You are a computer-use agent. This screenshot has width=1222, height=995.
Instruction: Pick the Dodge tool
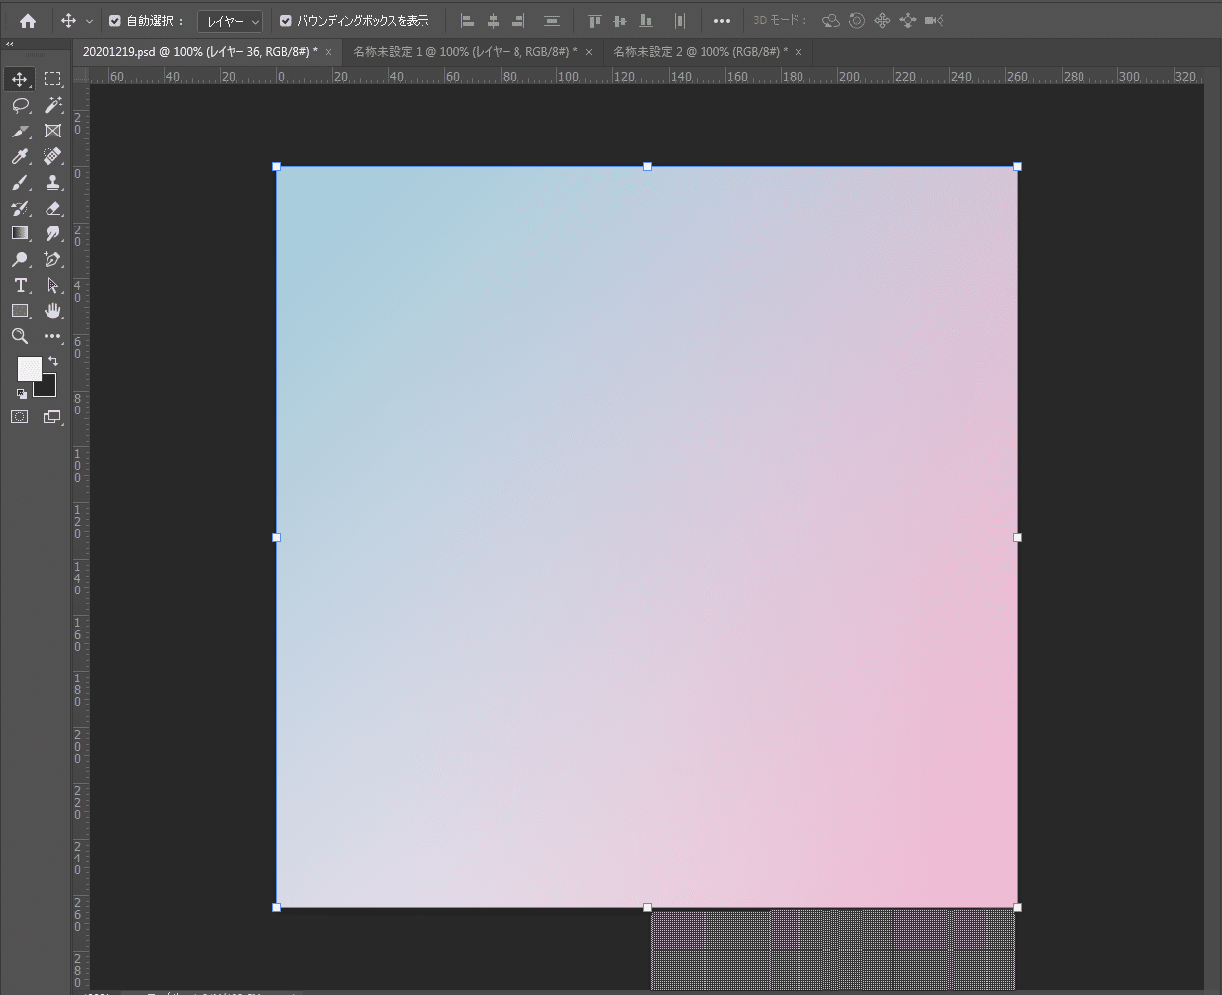point(20,259)
